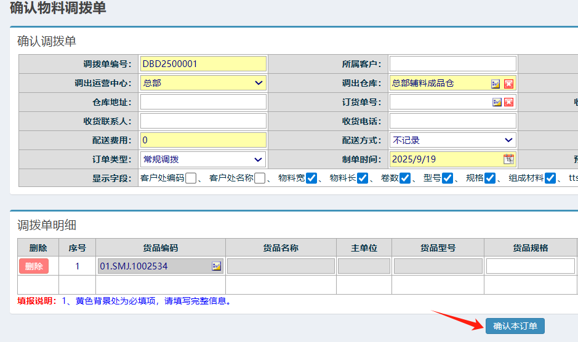Click the 确认本订单 button
578x342 pixels.
point(515,326)
